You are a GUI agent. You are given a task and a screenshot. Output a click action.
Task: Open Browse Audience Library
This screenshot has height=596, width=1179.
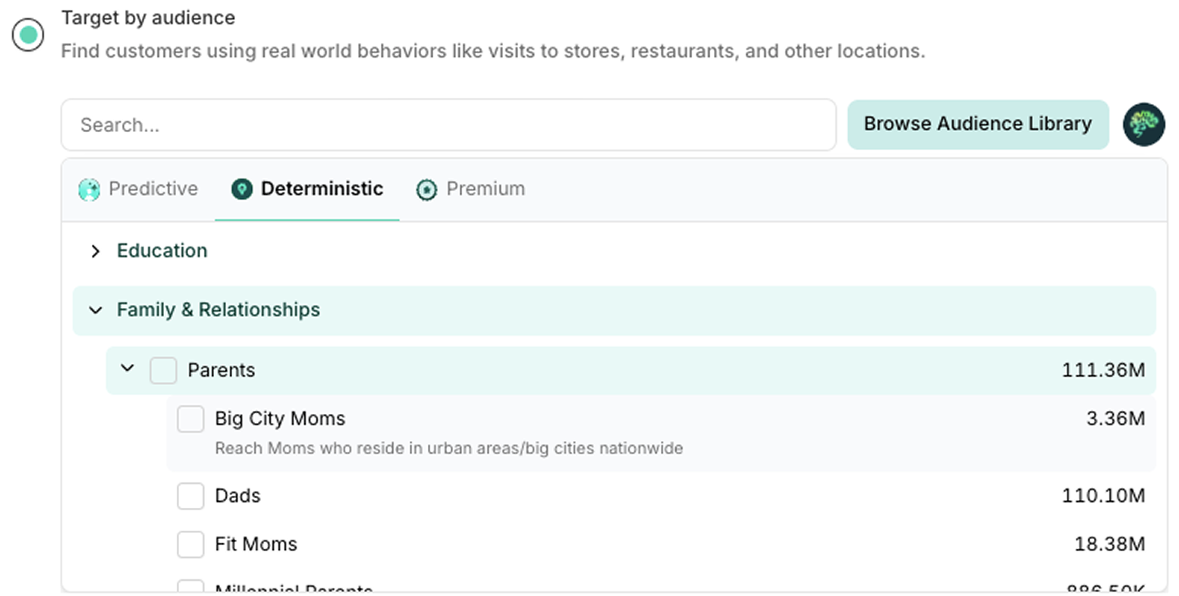[978, 124]
